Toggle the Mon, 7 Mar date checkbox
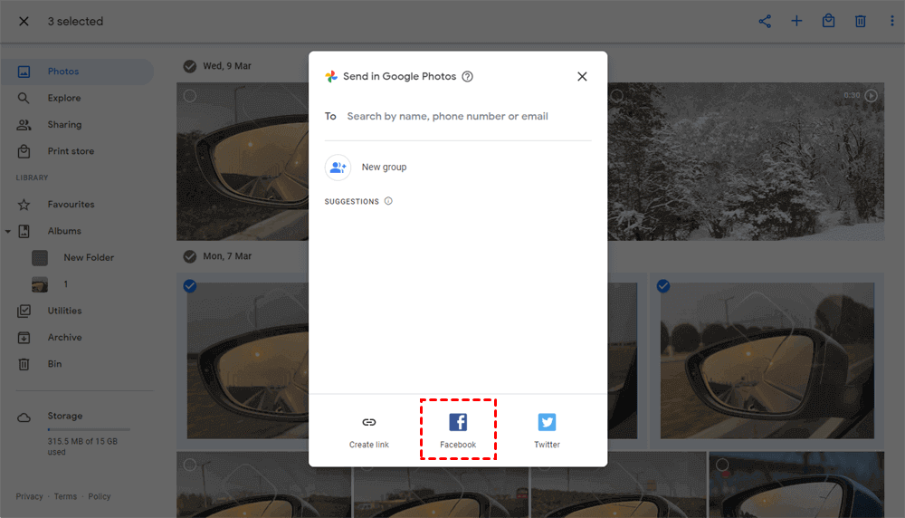The image size is (905, 518). [x=190, y=256]
